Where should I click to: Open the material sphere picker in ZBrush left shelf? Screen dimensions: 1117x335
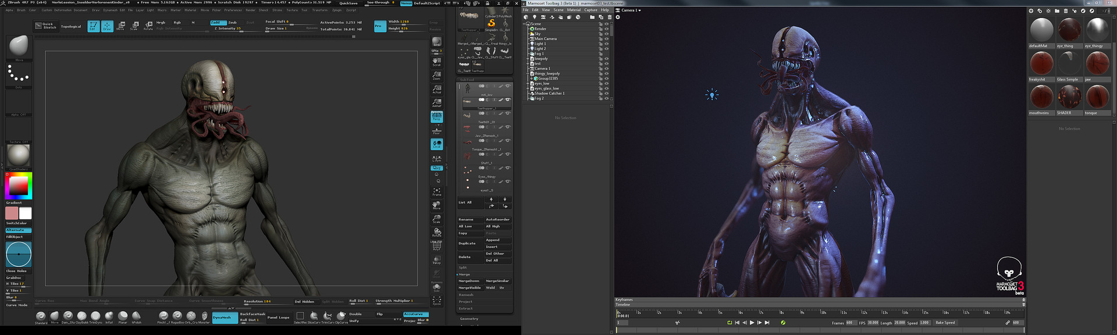coord(19,157)
